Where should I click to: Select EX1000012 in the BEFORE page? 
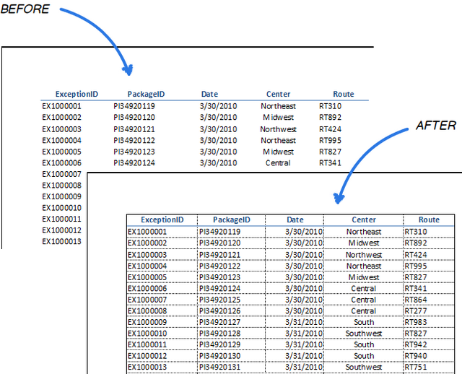point(61,230)
